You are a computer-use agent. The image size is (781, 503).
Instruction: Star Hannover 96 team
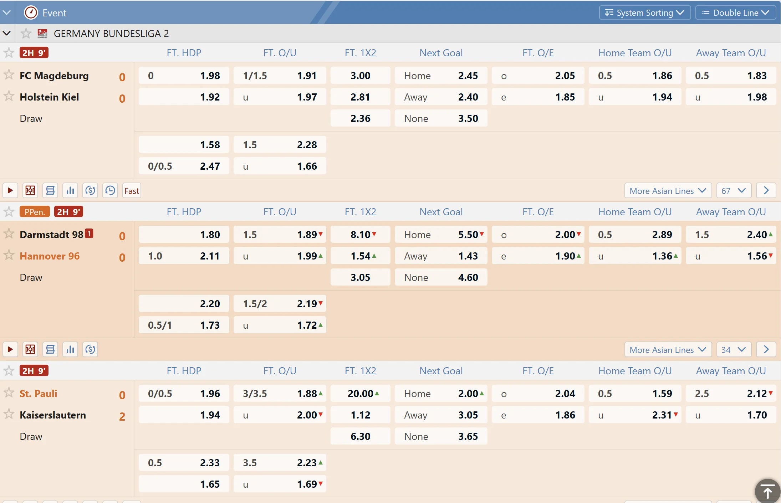point(9,255)
